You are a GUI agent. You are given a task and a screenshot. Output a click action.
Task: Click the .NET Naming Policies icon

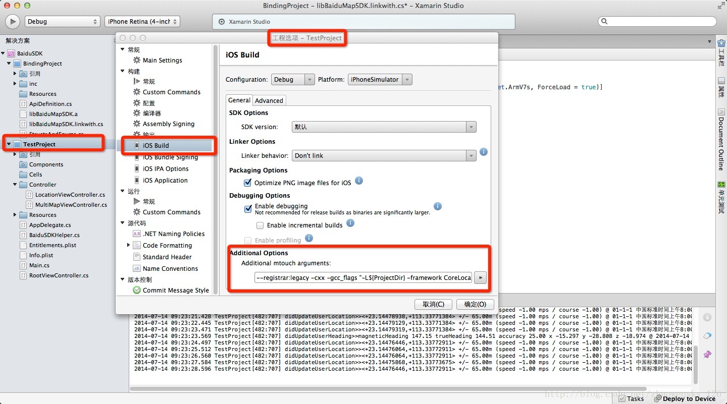click(x=137, y=234)
